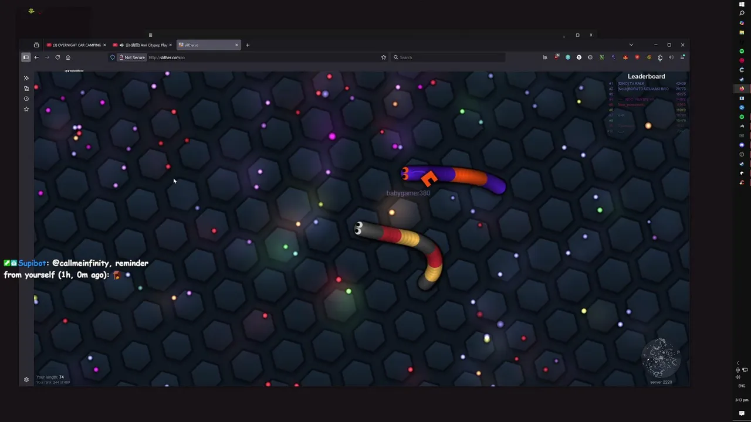Click the Supibot chat reminder message

(x=76, y=269)
